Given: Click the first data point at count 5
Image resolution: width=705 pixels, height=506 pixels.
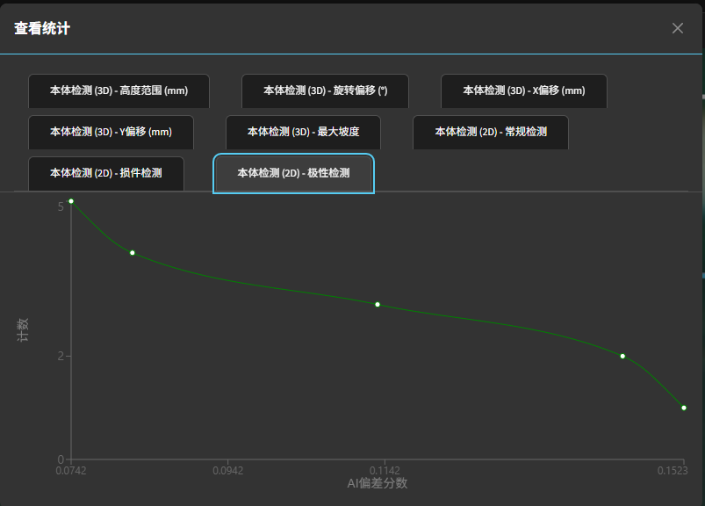Looking at the screenshot, I should 71,201.
